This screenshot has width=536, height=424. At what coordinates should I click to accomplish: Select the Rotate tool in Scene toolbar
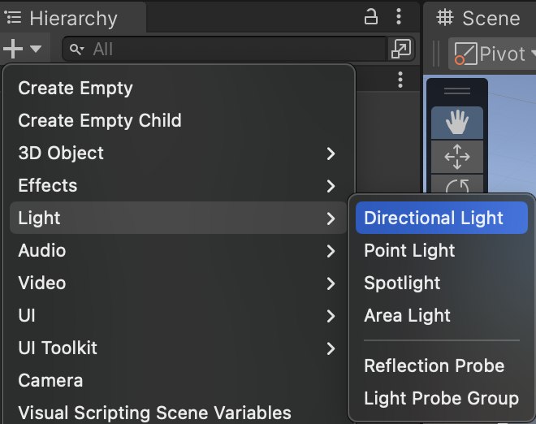(x=457, y=187)
